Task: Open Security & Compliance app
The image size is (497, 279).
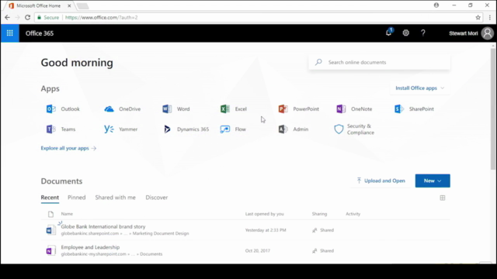Action: [x=354, y=129]
